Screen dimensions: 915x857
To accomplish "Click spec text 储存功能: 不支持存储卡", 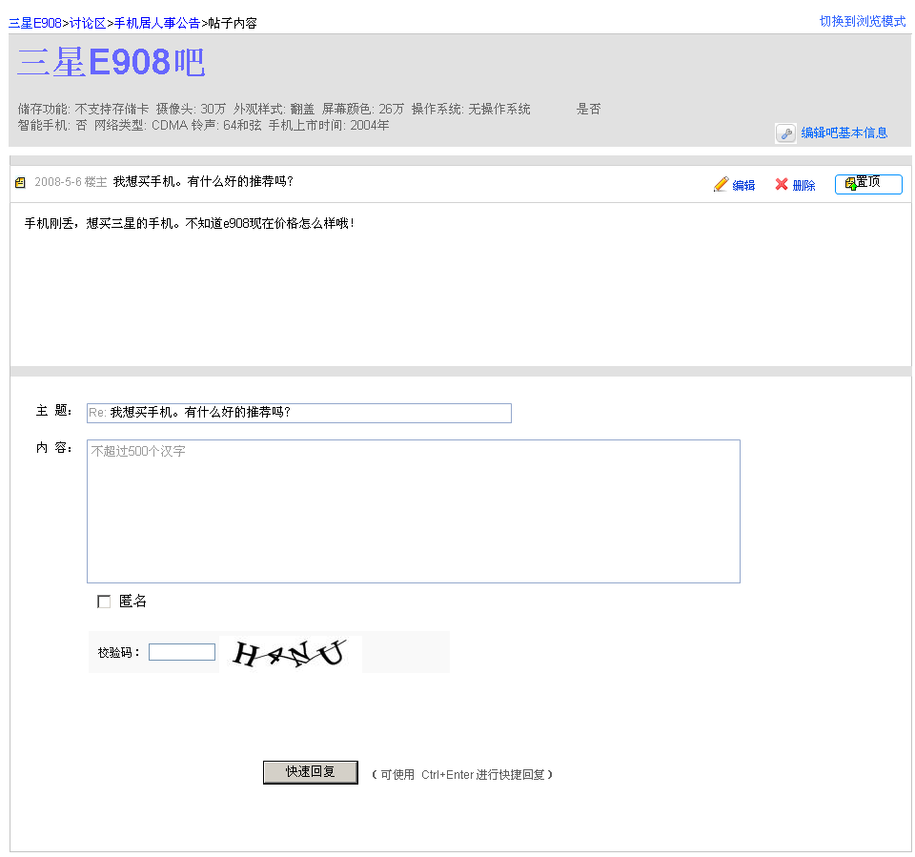I will [84, 110].
